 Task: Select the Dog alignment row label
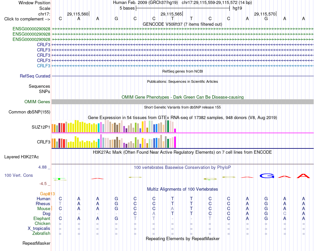(46, 214)
